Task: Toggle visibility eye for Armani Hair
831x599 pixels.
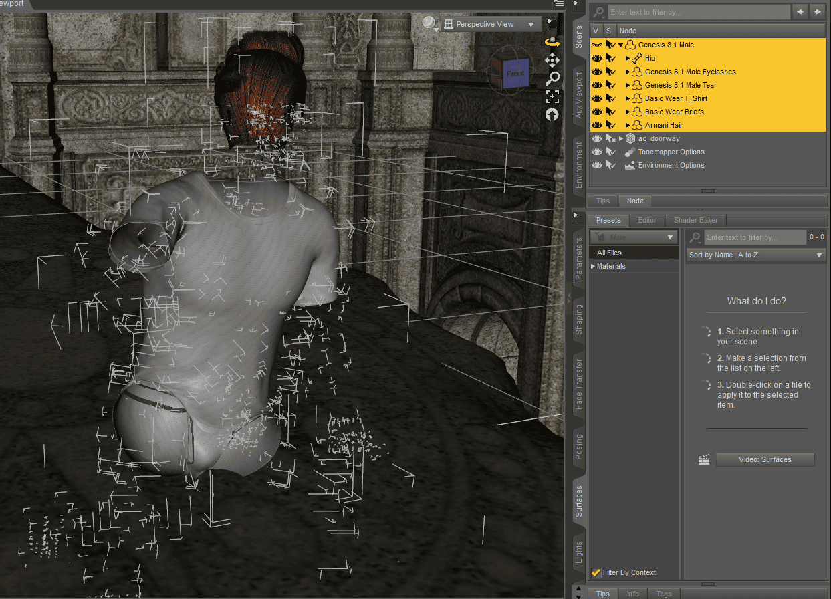Action: coord(596,125)
